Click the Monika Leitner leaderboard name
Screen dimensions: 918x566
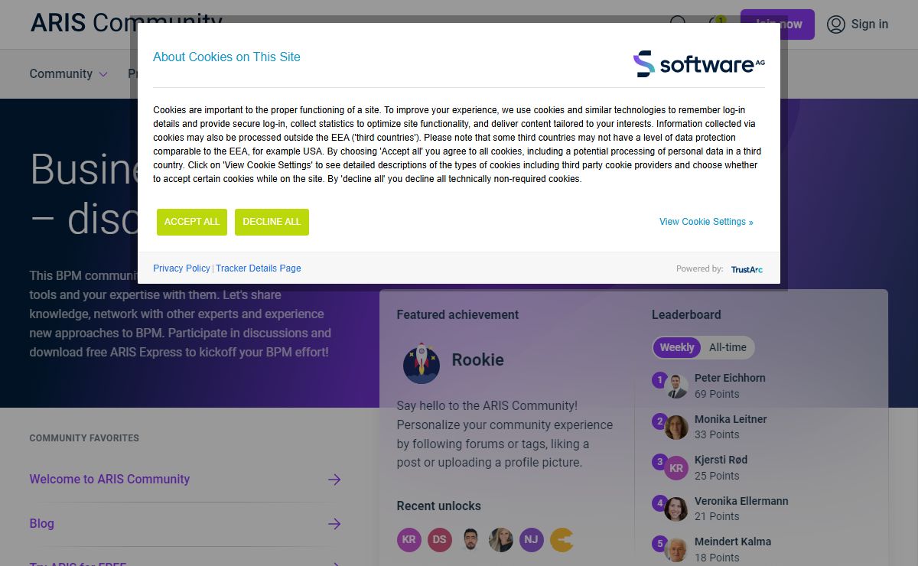730,419
